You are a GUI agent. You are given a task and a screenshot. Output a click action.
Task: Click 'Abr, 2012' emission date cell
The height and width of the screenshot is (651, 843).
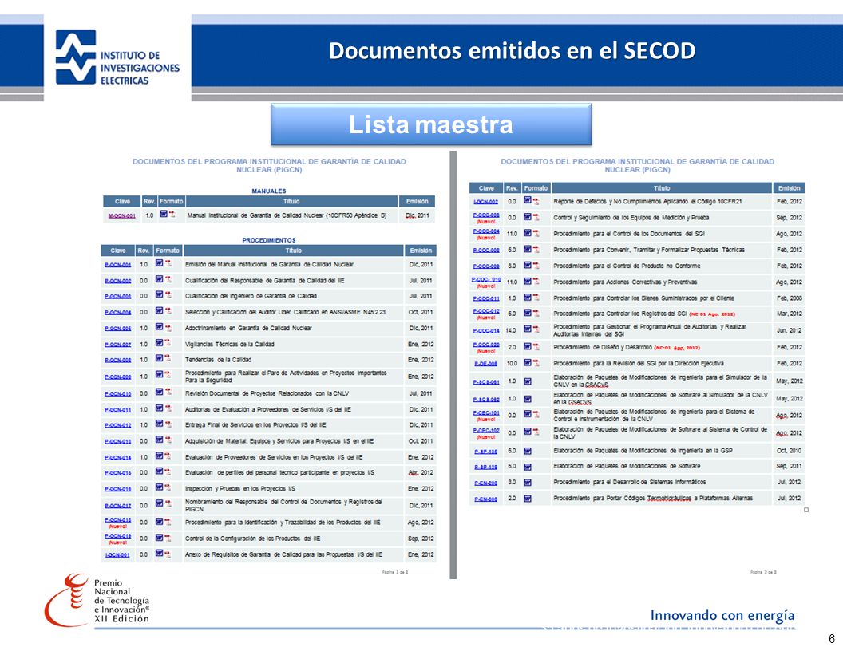421,472
